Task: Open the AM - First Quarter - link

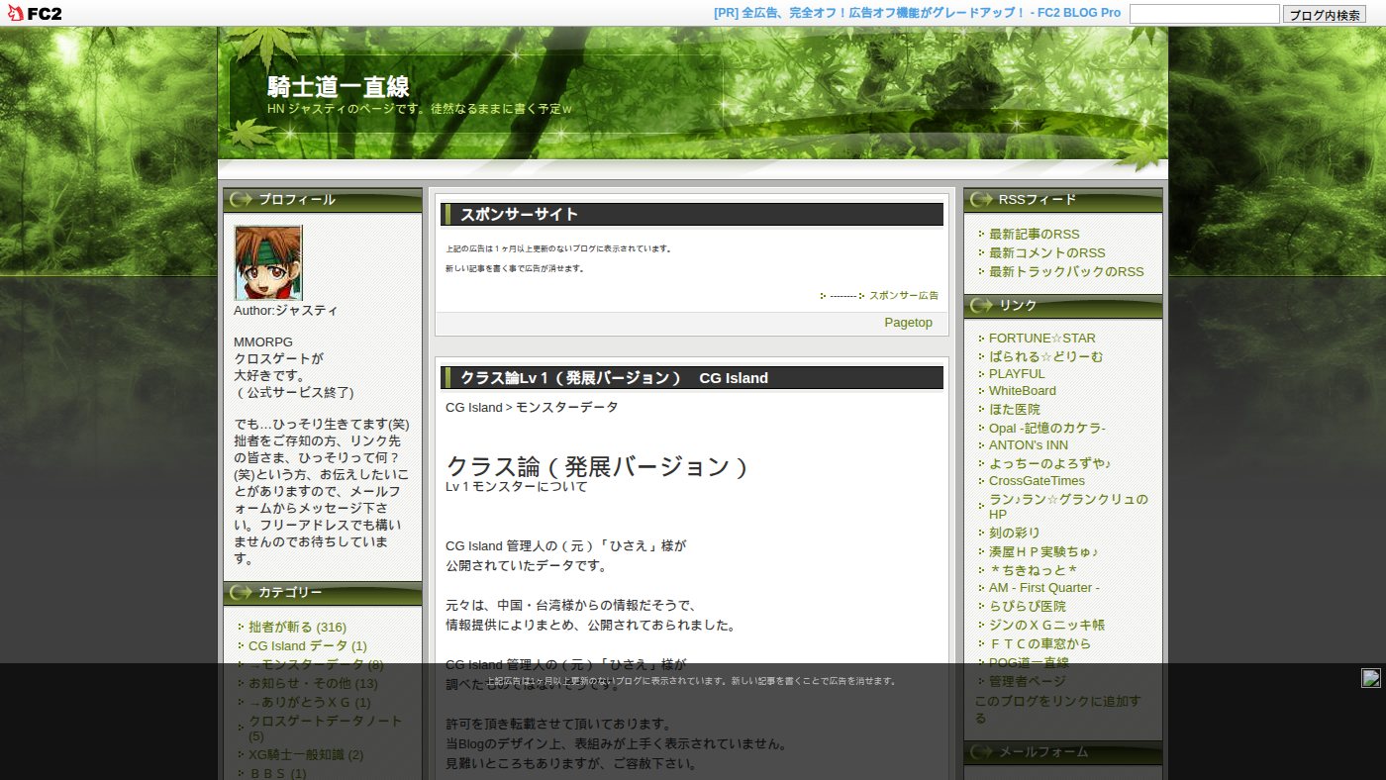Action: [x=1044, y=588]
